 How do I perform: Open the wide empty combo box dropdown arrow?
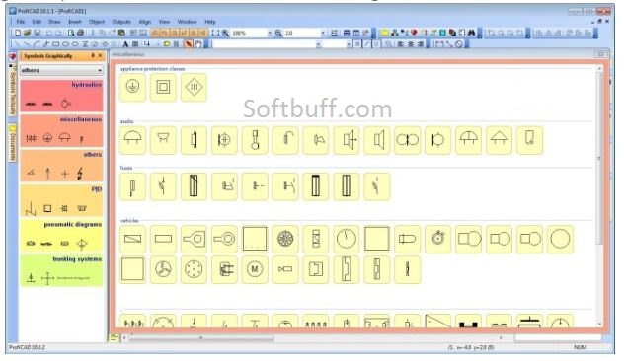[x=318, y=44]
